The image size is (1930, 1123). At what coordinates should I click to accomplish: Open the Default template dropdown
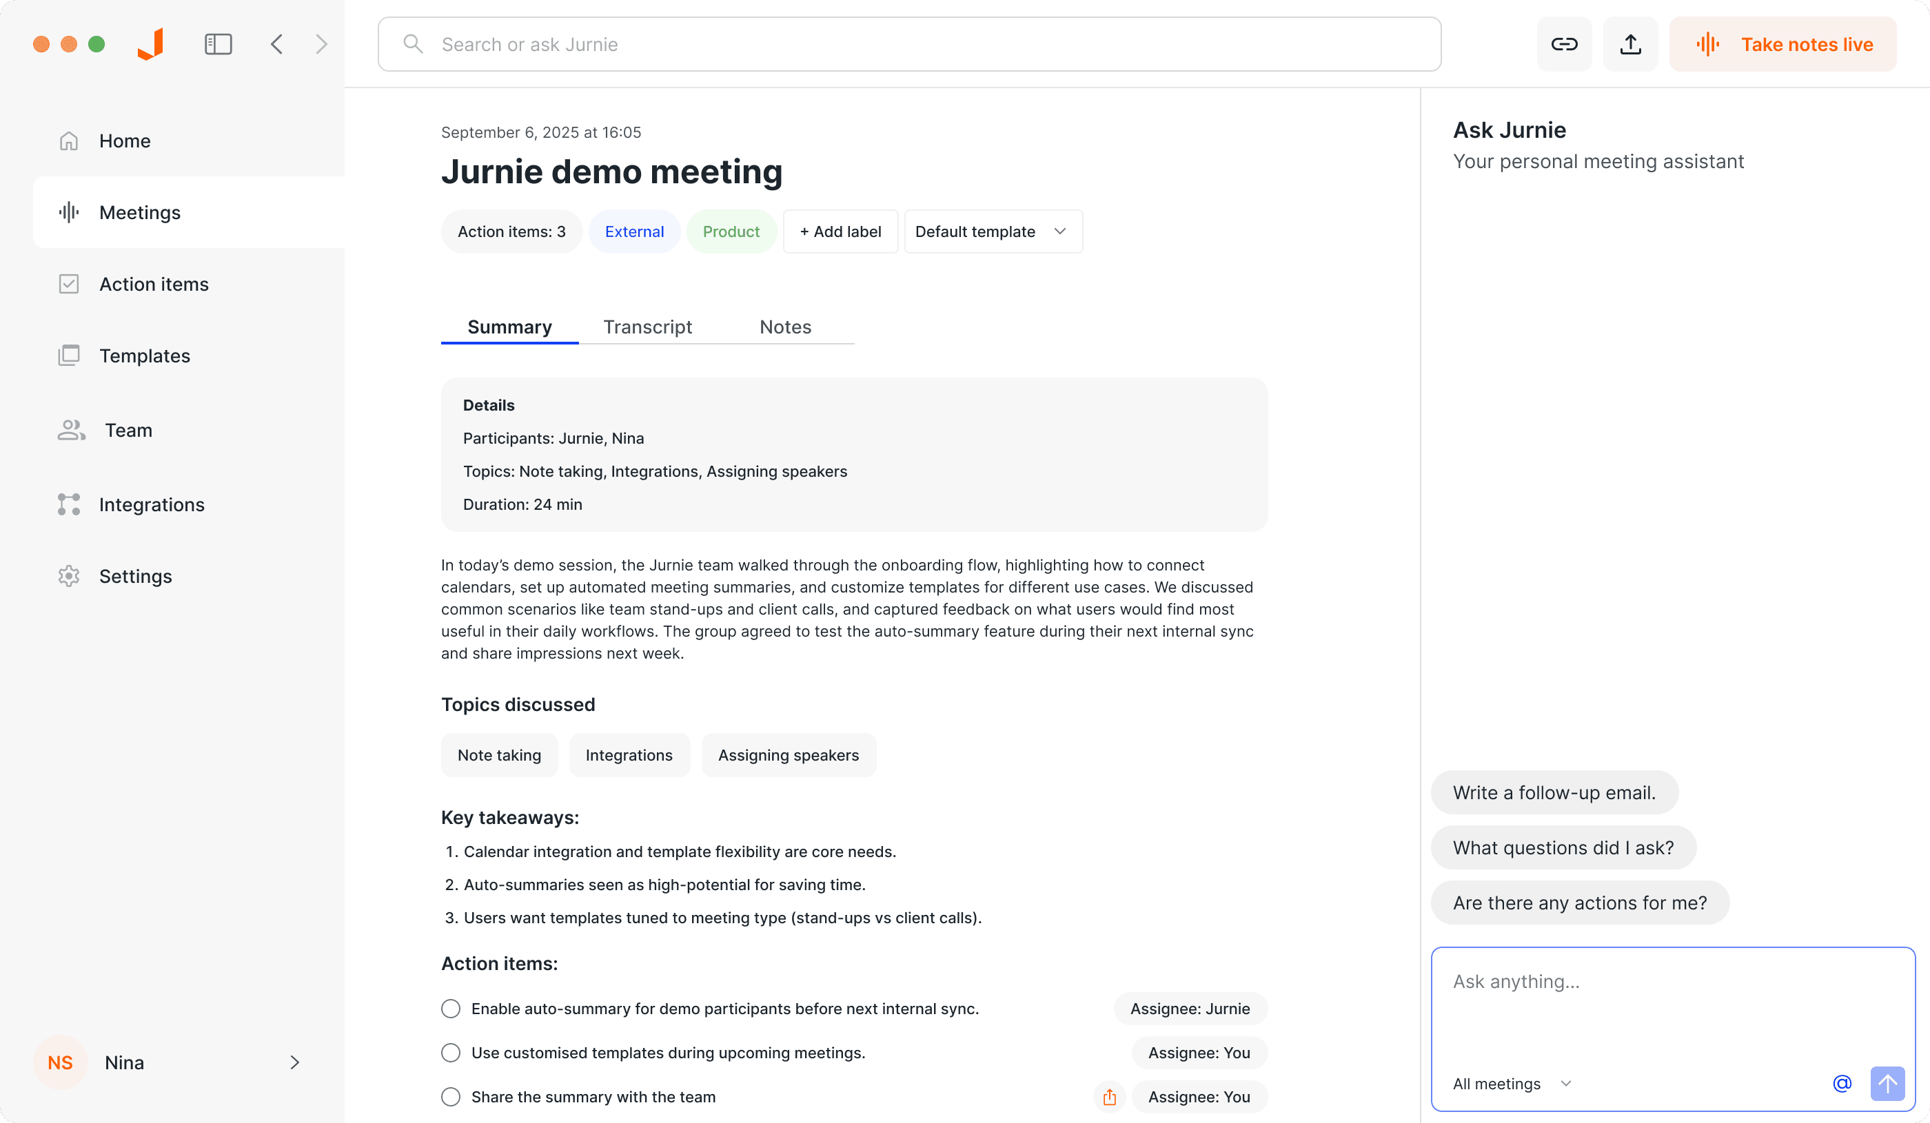click(x=992, y=231)
